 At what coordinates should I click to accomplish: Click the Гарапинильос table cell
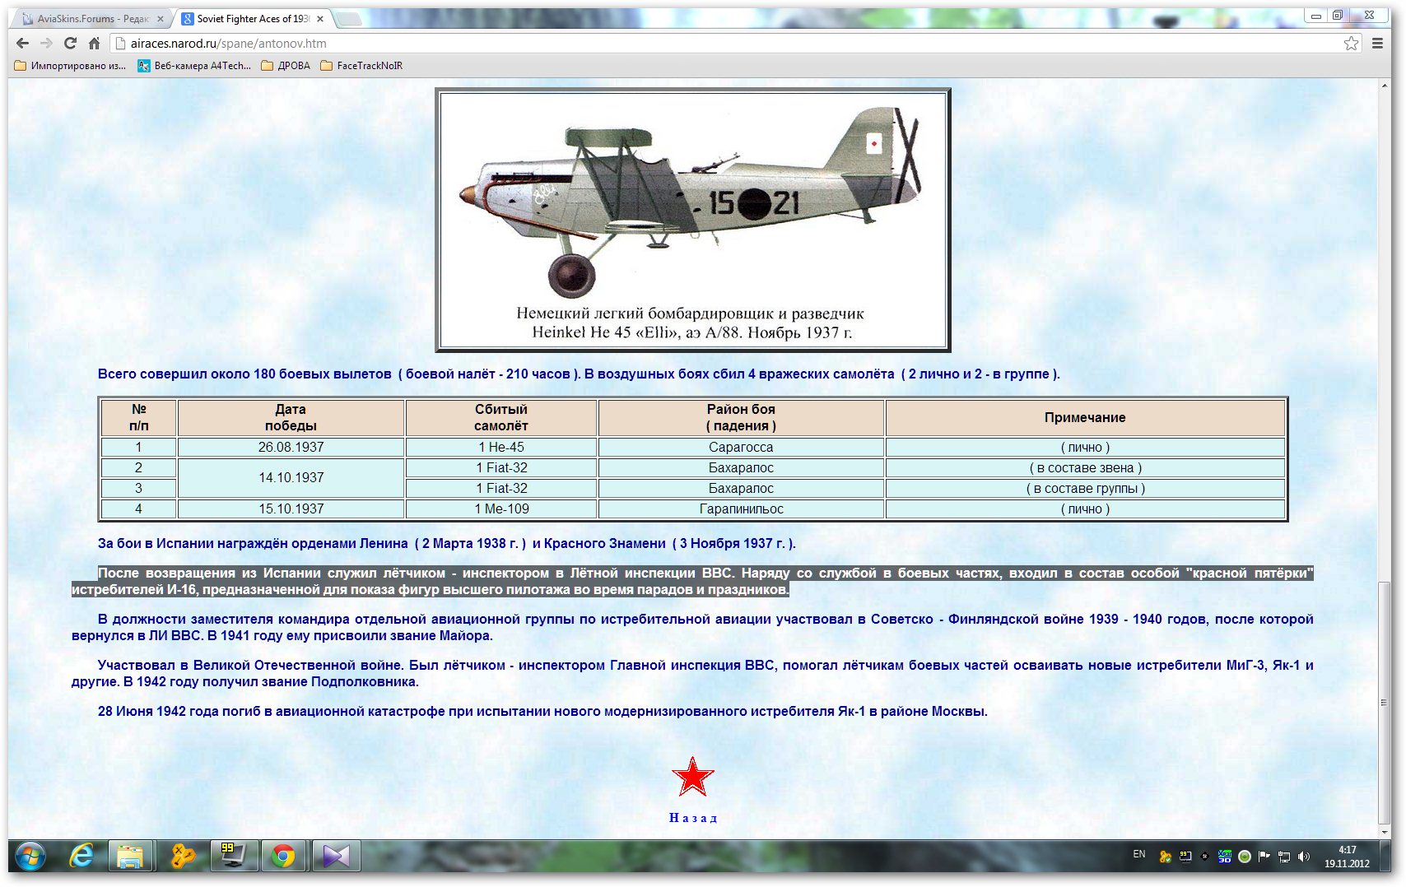pyautogui.click(x=741, y=509)
